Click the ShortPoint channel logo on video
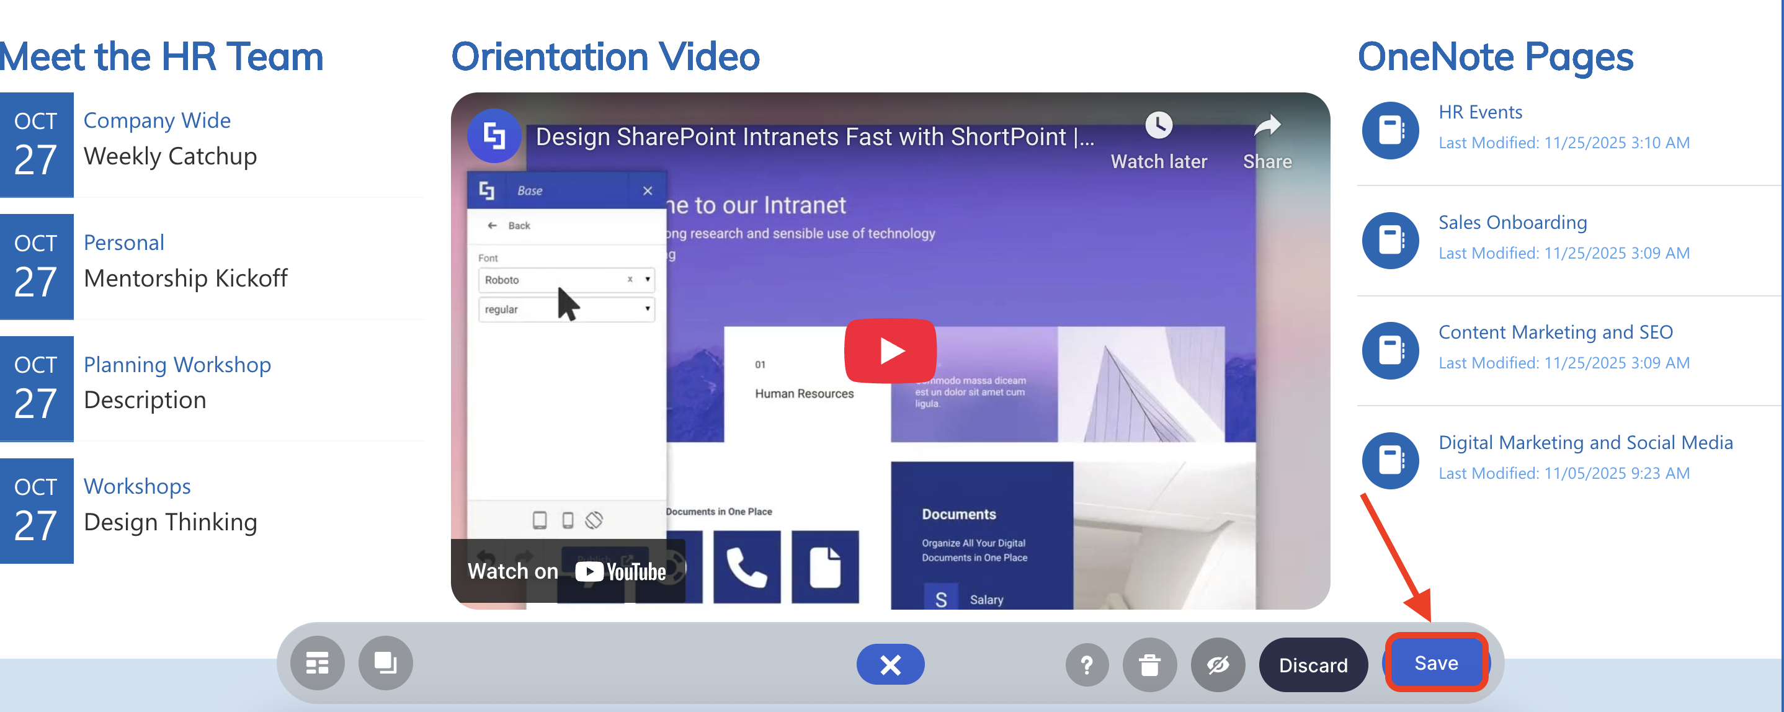Image resolution: width=1784 pixels, height=712 pixels. coord(494,136)
